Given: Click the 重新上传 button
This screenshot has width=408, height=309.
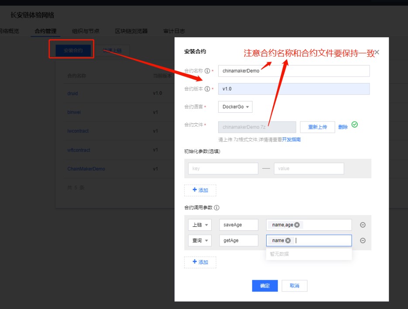Looking at the screenshot, I should [317, 127].
